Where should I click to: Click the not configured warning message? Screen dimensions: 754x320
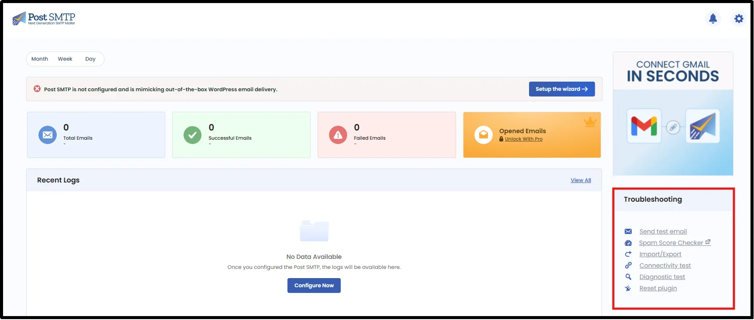point(161,89)
